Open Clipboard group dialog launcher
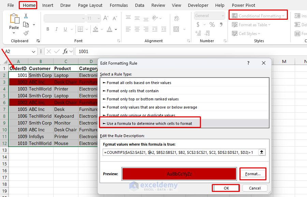The height and width of the screenshot is (197, 307). [38, 41]
